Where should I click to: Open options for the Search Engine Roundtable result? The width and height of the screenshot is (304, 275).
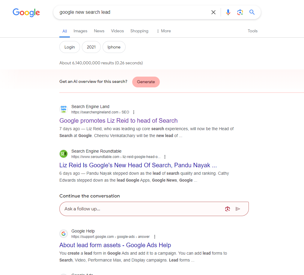(x=165, y=157)
